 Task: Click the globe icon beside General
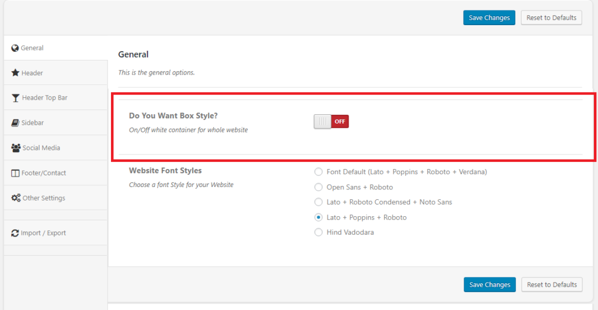tap(15, 48)
